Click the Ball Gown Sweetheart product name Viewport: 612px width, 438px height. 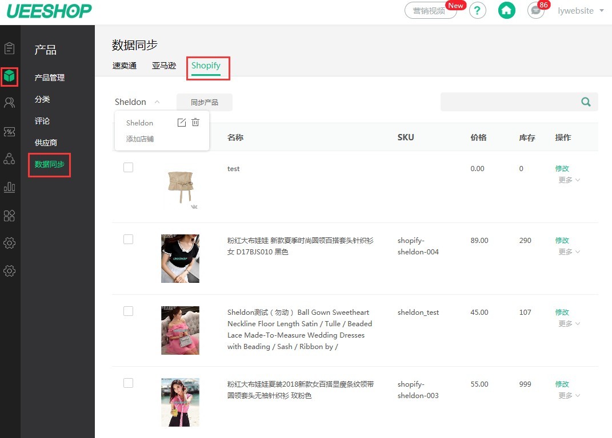300,330
